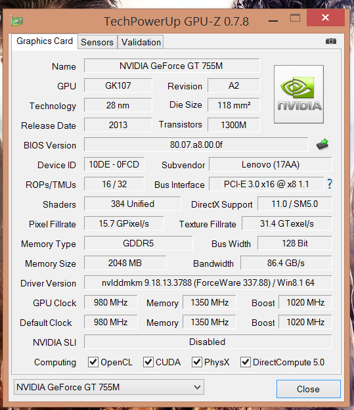Image resolution: width=354 pixels, height=410 pixels.
Task: Click the Default Clock row Memory 1350 MHz field
Action: coord(210,322)
